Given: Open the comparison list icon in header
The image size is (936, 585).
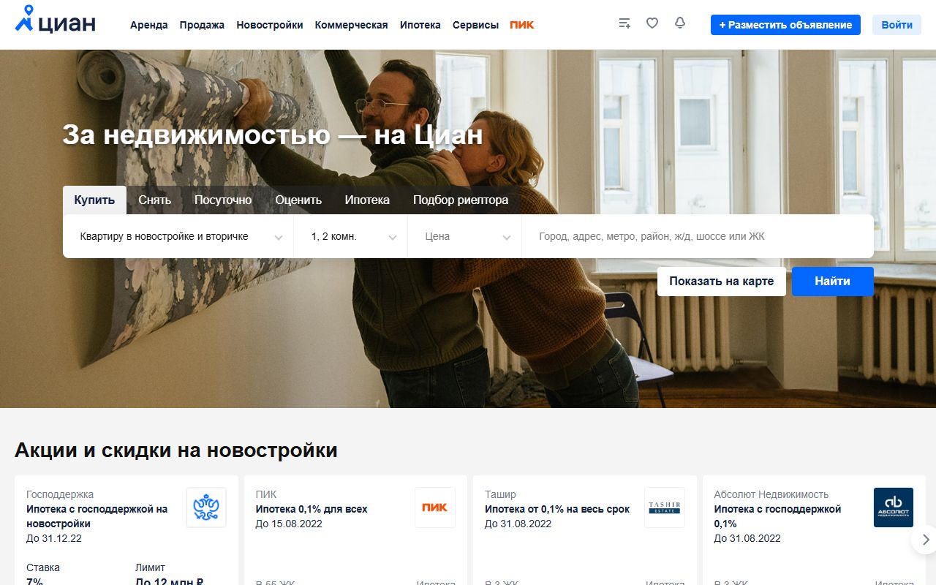Looking at the screenshot, I should [624, 23].
